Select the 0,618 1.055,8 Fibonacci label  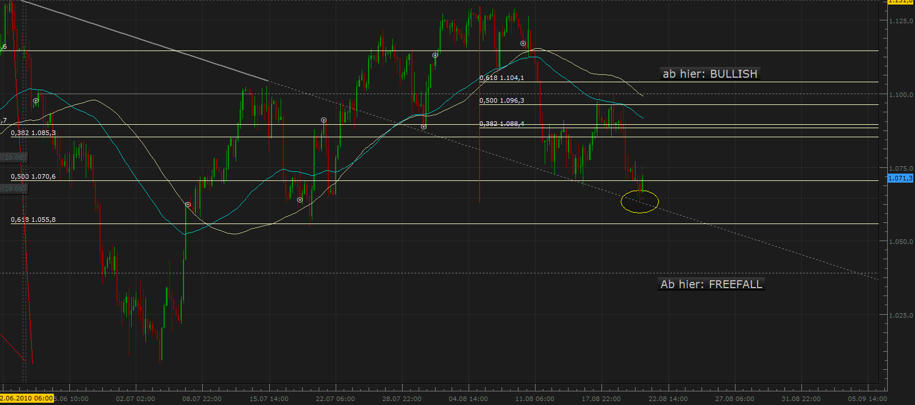(x=33, y=220)
